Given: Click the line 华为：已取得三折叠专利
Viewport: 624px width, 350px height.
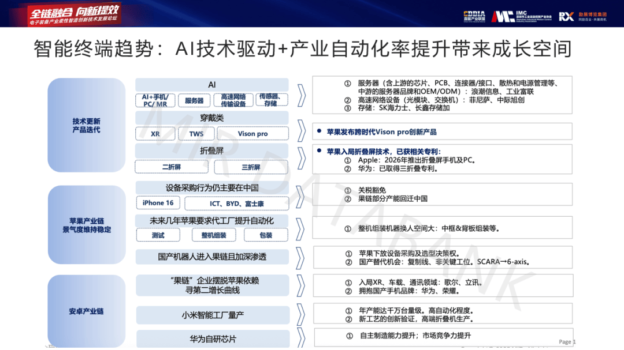Looking at the screenshot, I should pyautogui.click(x=398, y=168).
